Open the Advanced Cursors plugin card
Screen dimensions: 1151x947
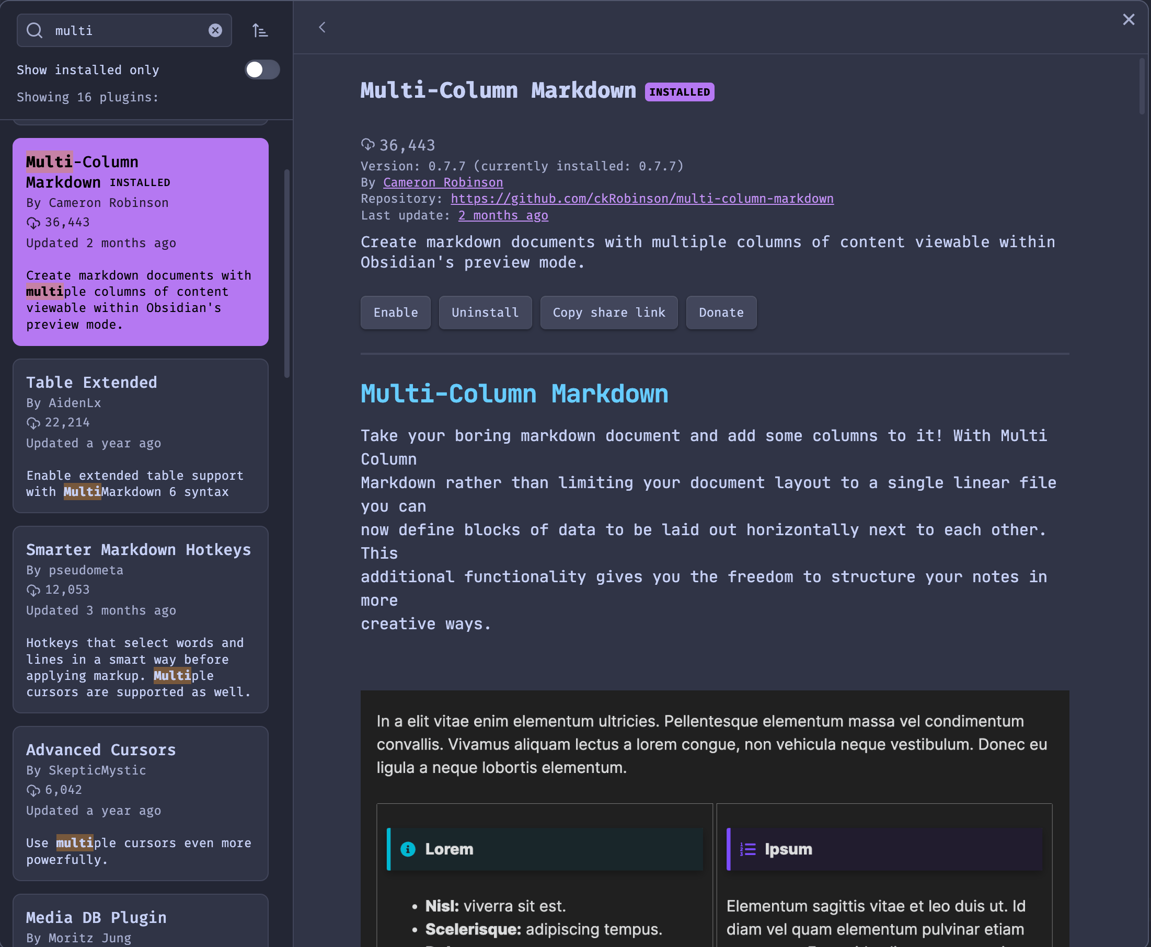141,803
